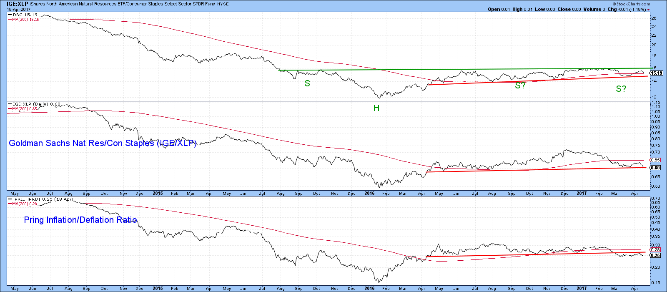Click the IGE:XLP (Daily) 0.60 legend
The image size is (667, 292).
click(x=34, y=104)
